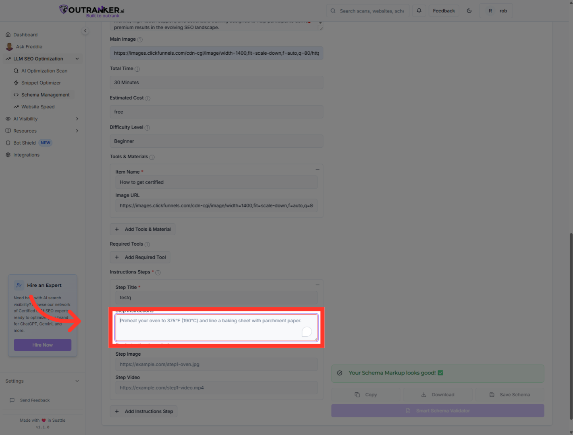This screenshot has width=573, height=435.
Task: Show the Total Time info tooltip
Action: tap(137, 69)
